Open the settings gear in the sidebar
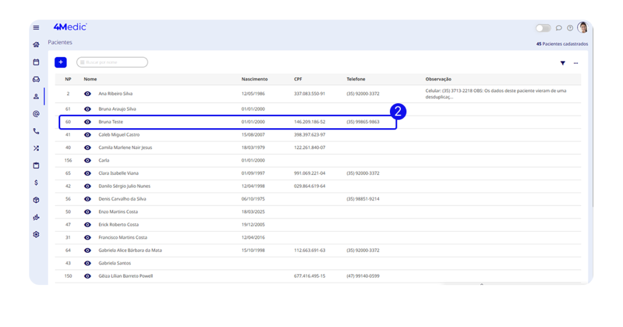 36,234
